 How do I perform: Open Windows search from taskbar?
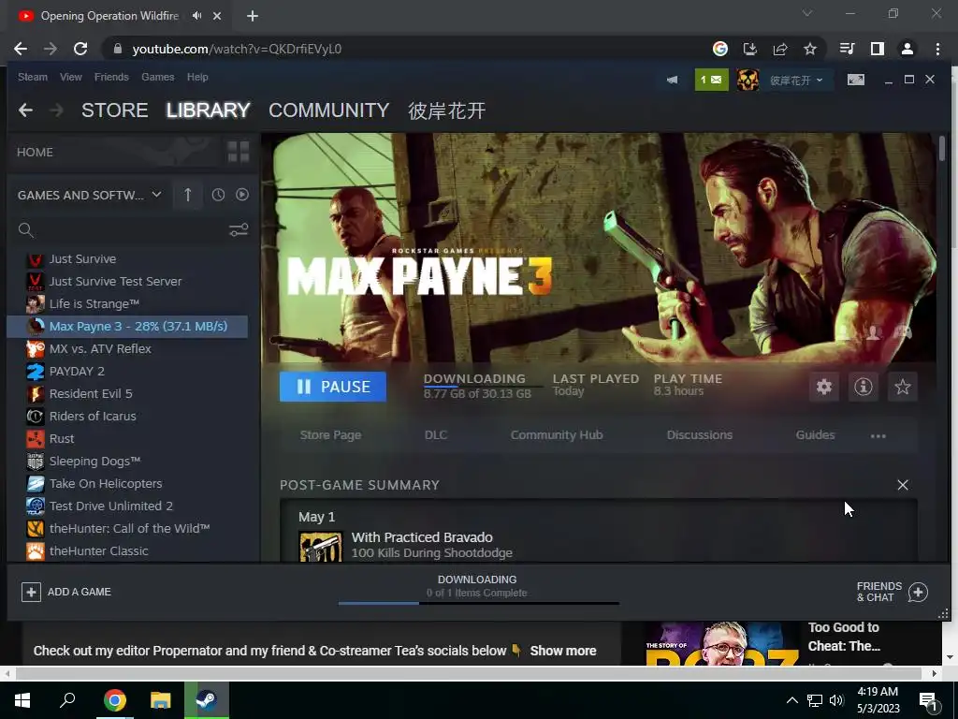(67, 699)
